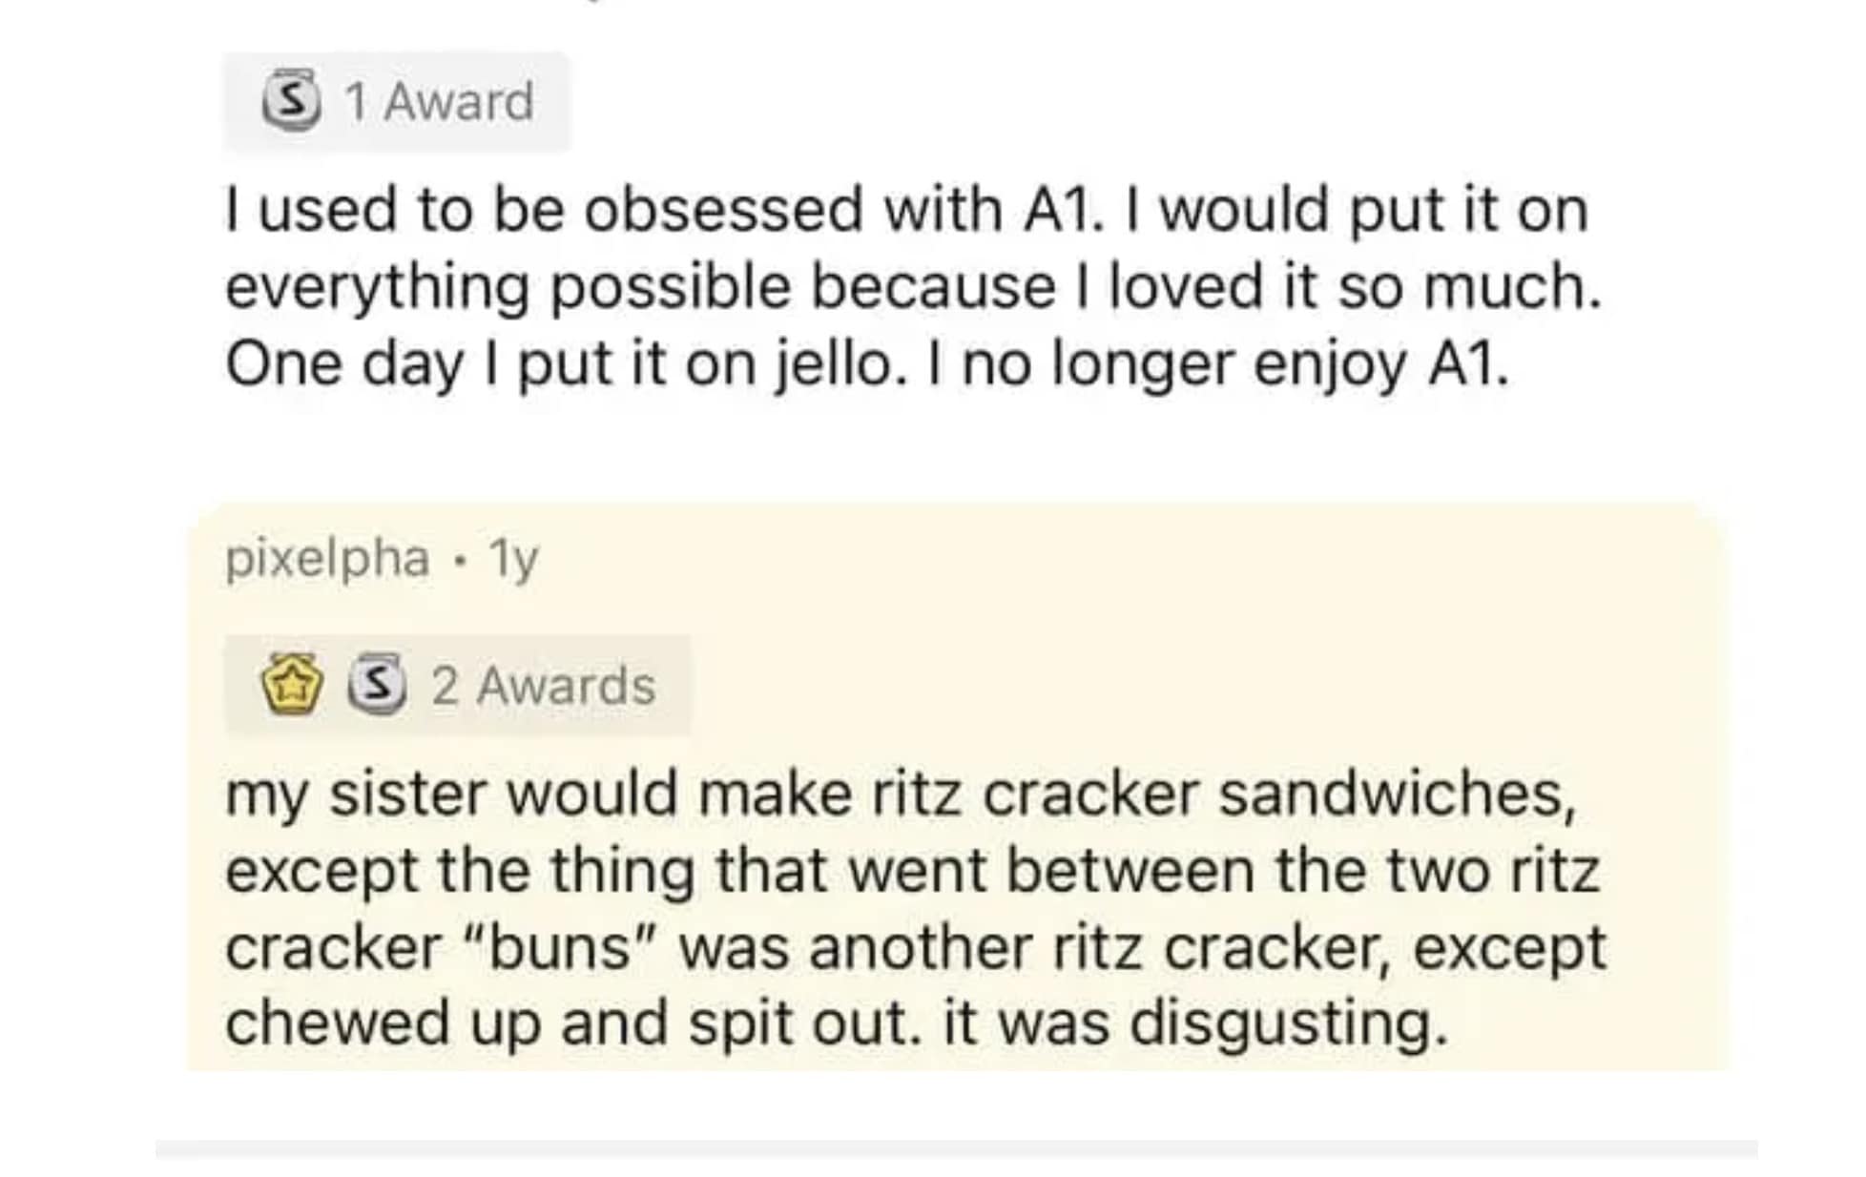Click the quoted word "buns"
Image resolution: width=1866 pixels, height=1177 pixels.
(561, 948)
